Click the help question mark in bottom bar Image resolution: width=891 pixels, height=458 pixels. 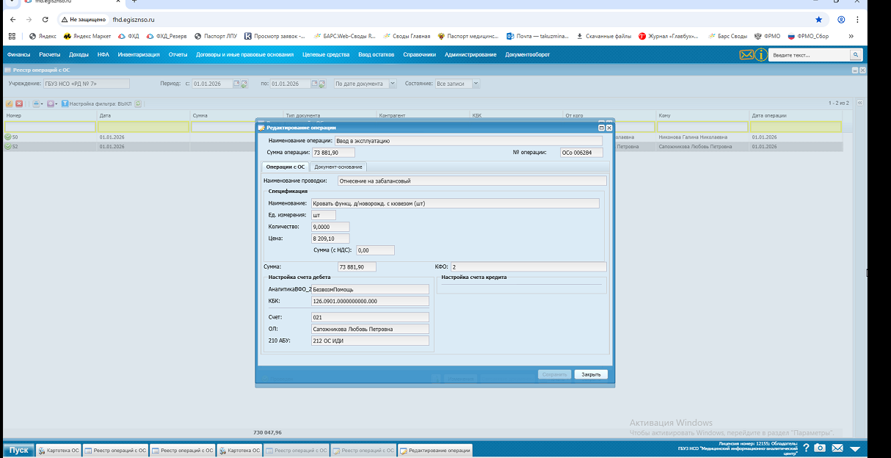coord(806,448)
